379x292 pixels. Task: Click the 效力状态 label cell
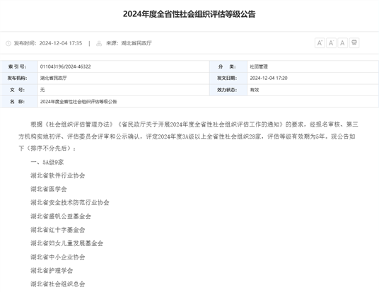(x=228, y=90)
